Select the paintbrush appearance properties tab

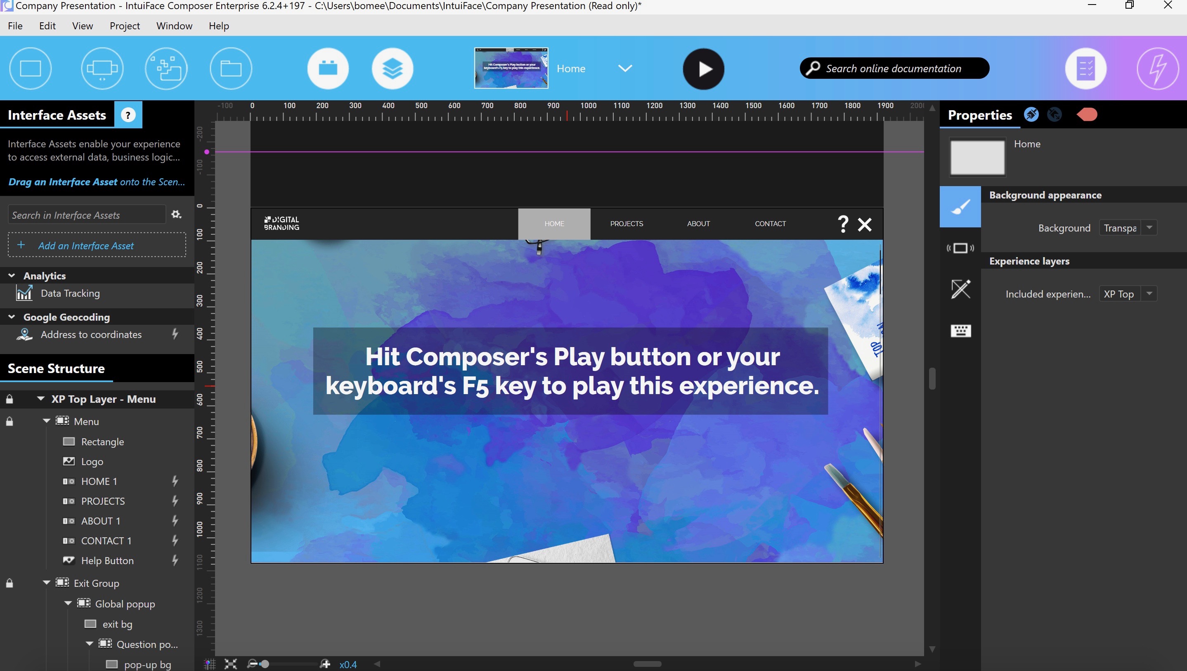click(960, 207)
